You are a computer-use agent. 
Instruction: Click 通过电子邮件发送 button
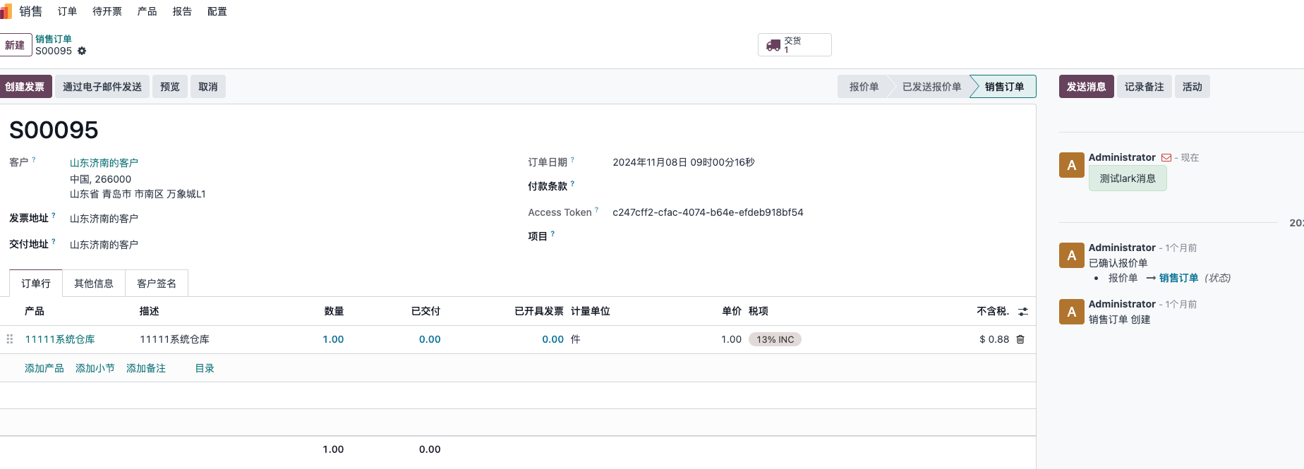pos(102,87)
